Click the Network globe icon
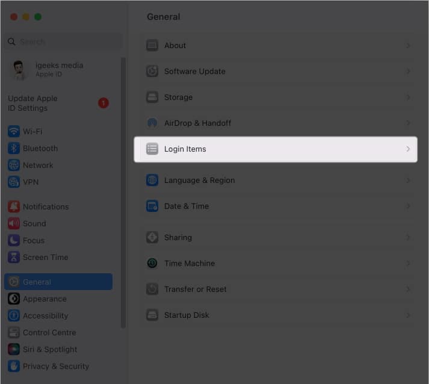The height and width of the screenshot is (384, 429). (x=14, y=165)
